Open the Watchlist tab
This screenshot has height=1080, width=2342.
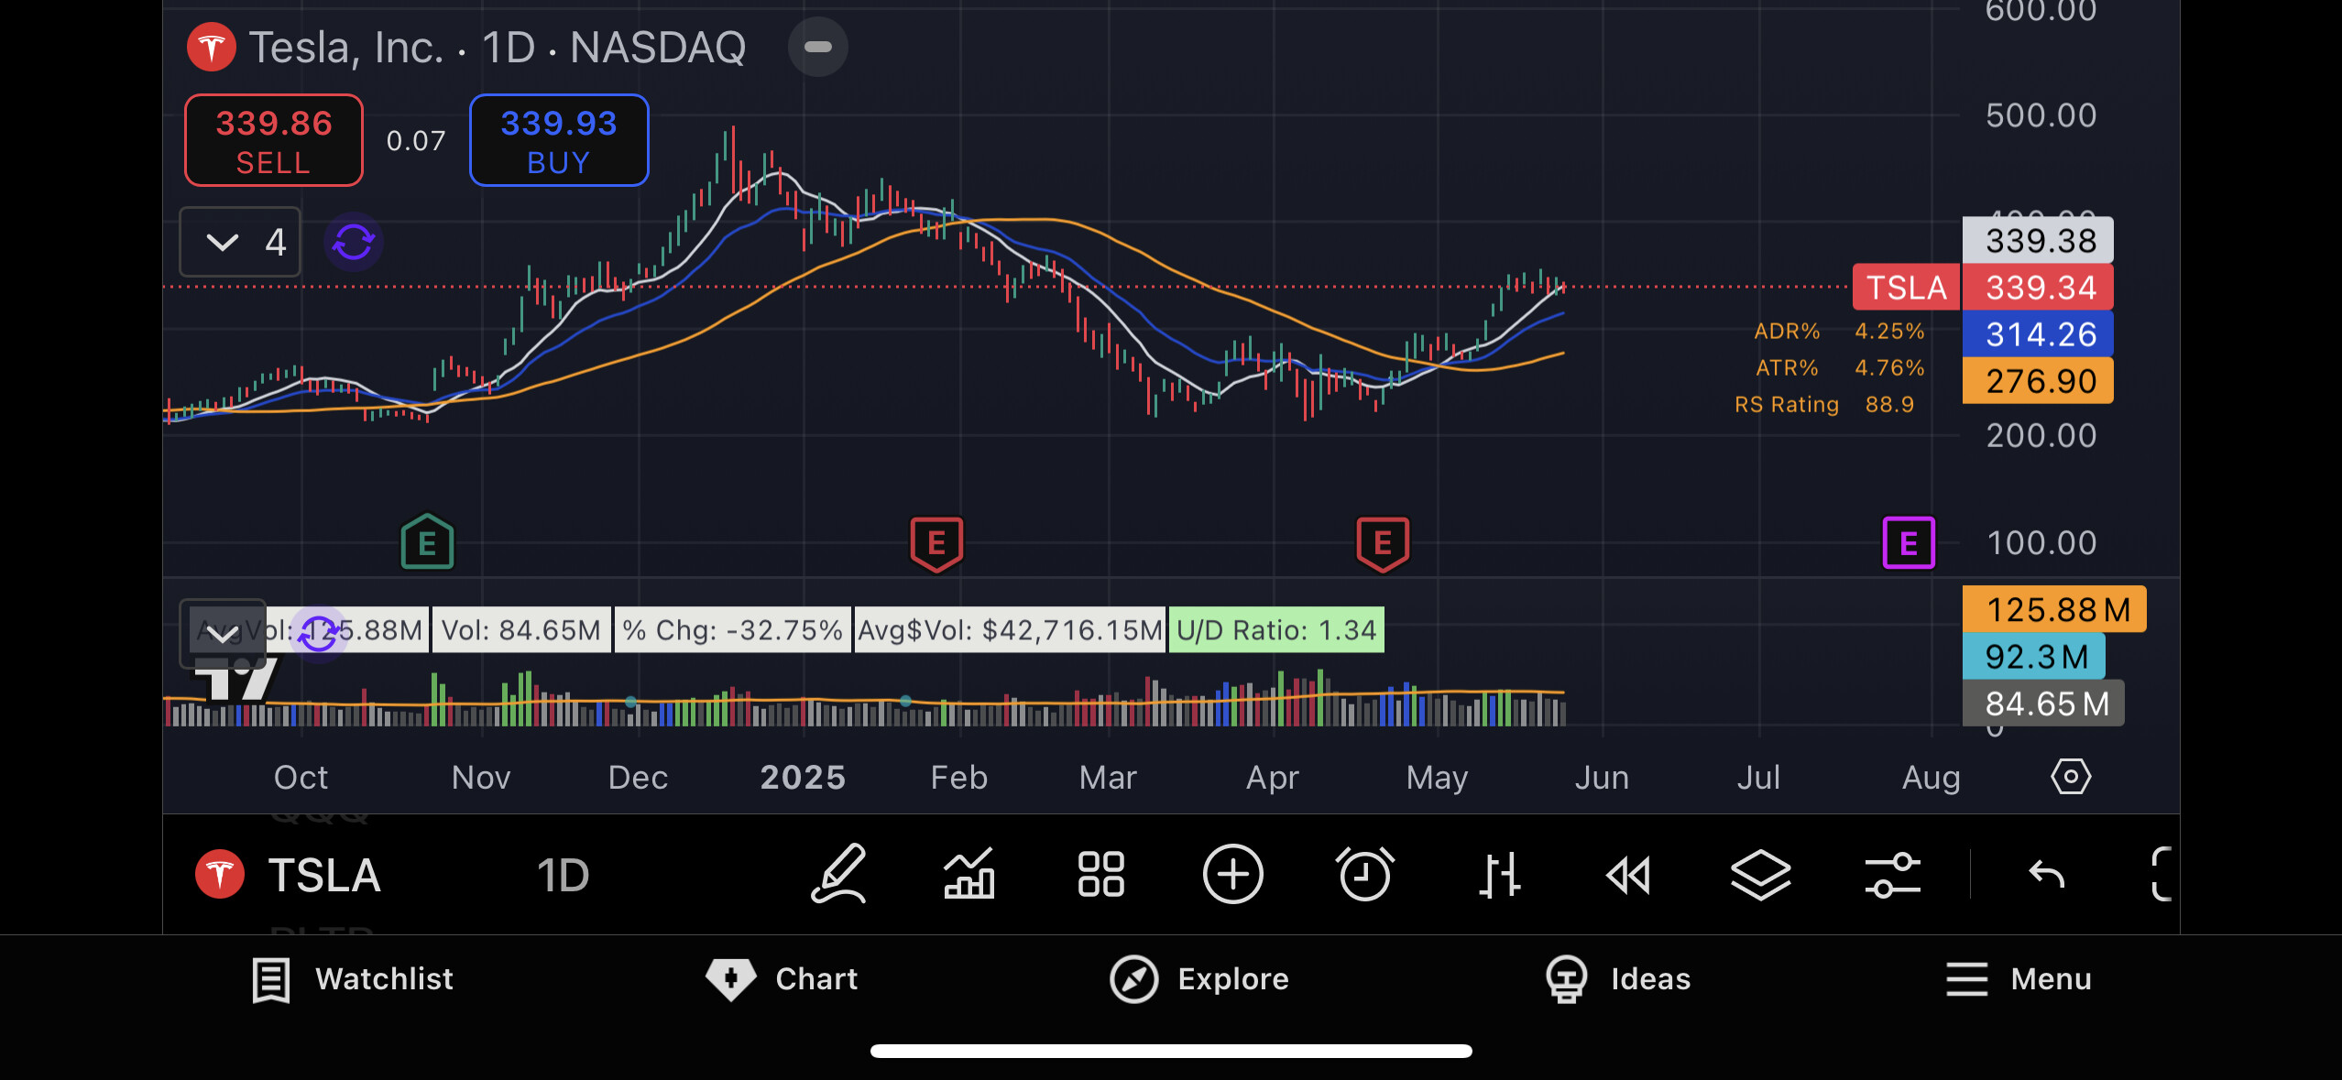click(x=353, y=979)
